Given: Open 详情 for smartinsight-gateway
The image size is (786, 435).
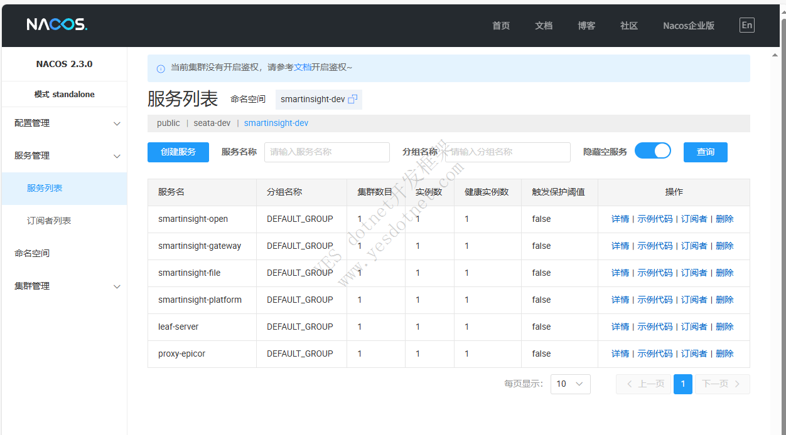Looking at the screenshot, I should point(620,246).
